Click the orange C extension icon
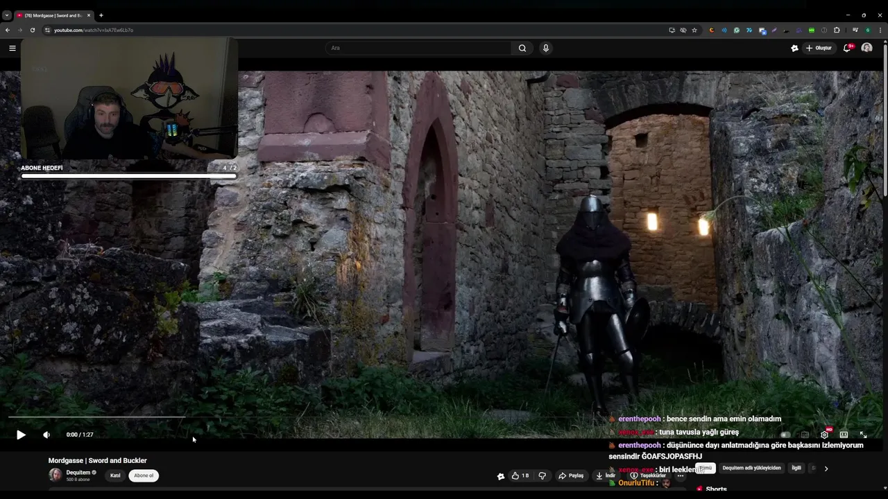The image size is (888, 499). (712, 30)
